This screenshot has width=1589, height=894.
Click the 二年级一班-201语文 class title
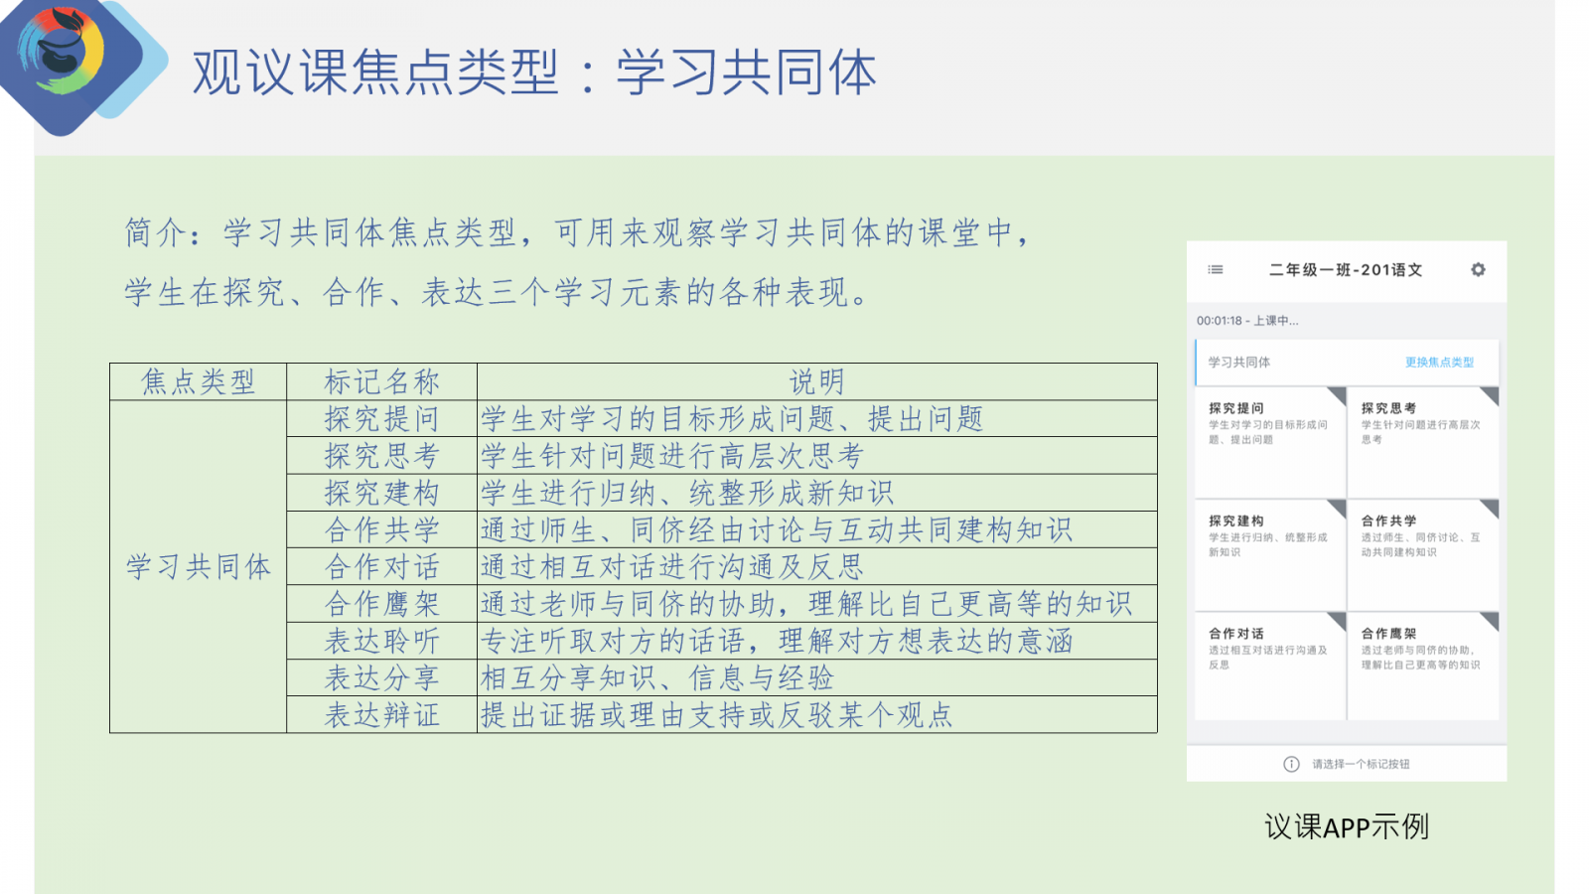pyautogui.click(x=1346, y=270)
